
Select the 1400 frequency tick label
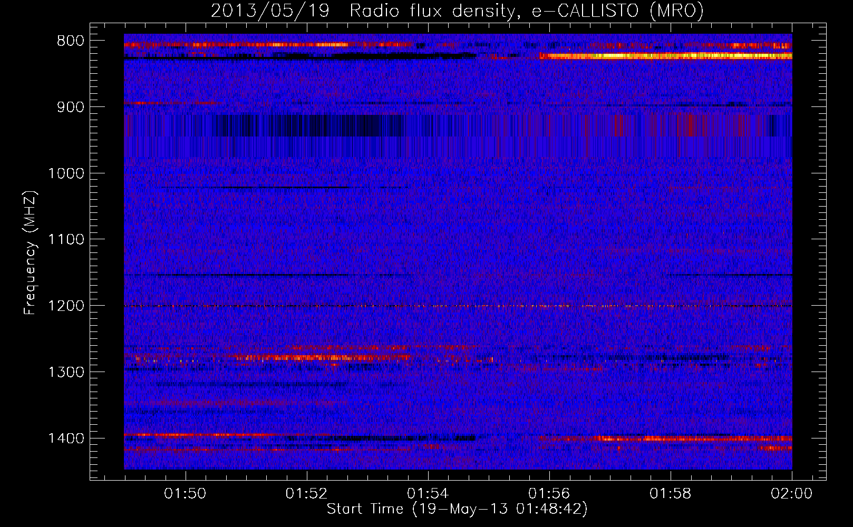pyautogui.click(x=66, y=438)
